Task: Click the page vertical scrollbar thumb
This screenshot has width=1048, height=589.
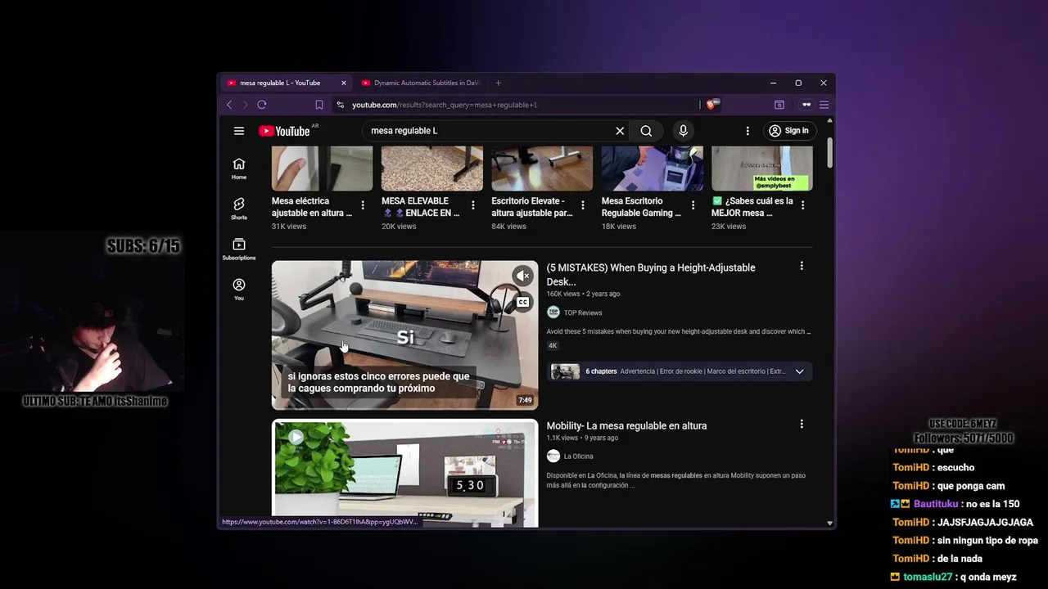Action: 829,154
